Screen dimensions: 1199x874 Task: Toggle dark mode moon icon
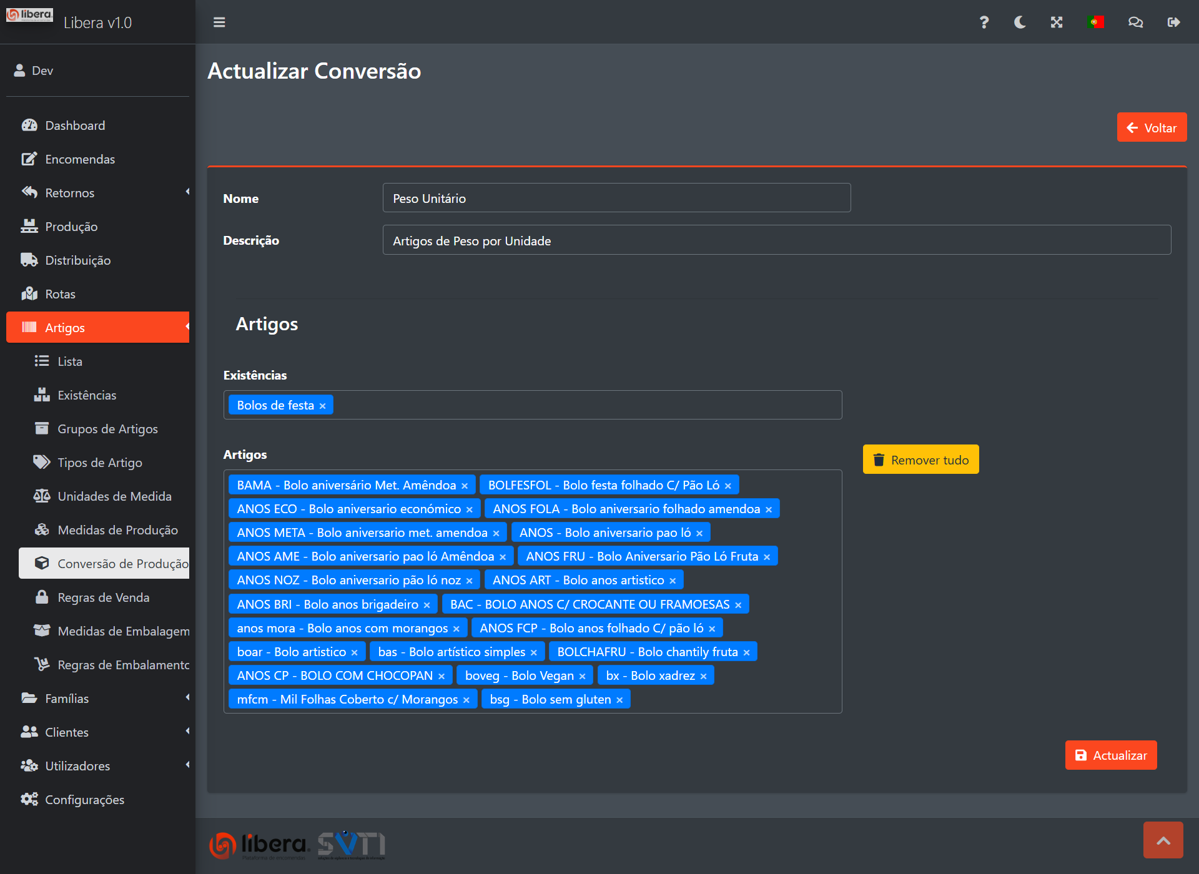point(1020,22)
